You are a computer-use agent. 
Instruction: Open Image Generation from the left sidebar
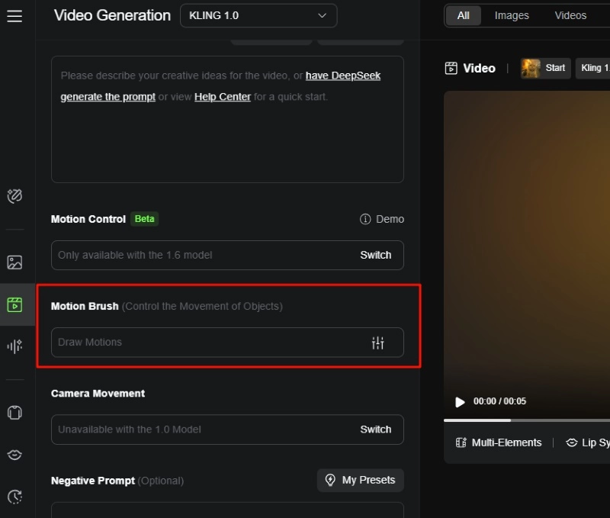[x=14, y=262]
